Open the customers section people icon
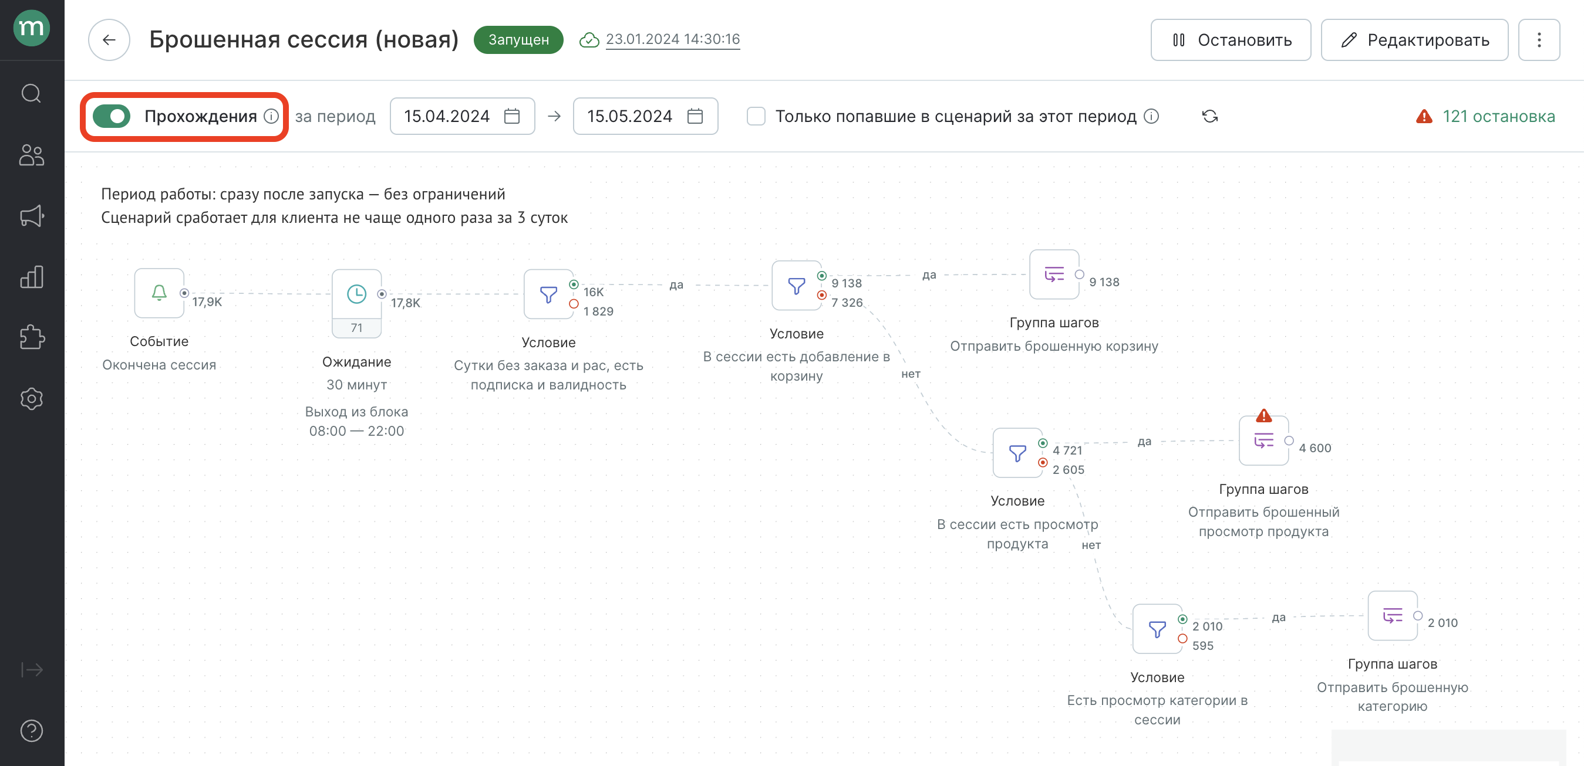This screenshot has height=766, width=1584. (31, 154)
